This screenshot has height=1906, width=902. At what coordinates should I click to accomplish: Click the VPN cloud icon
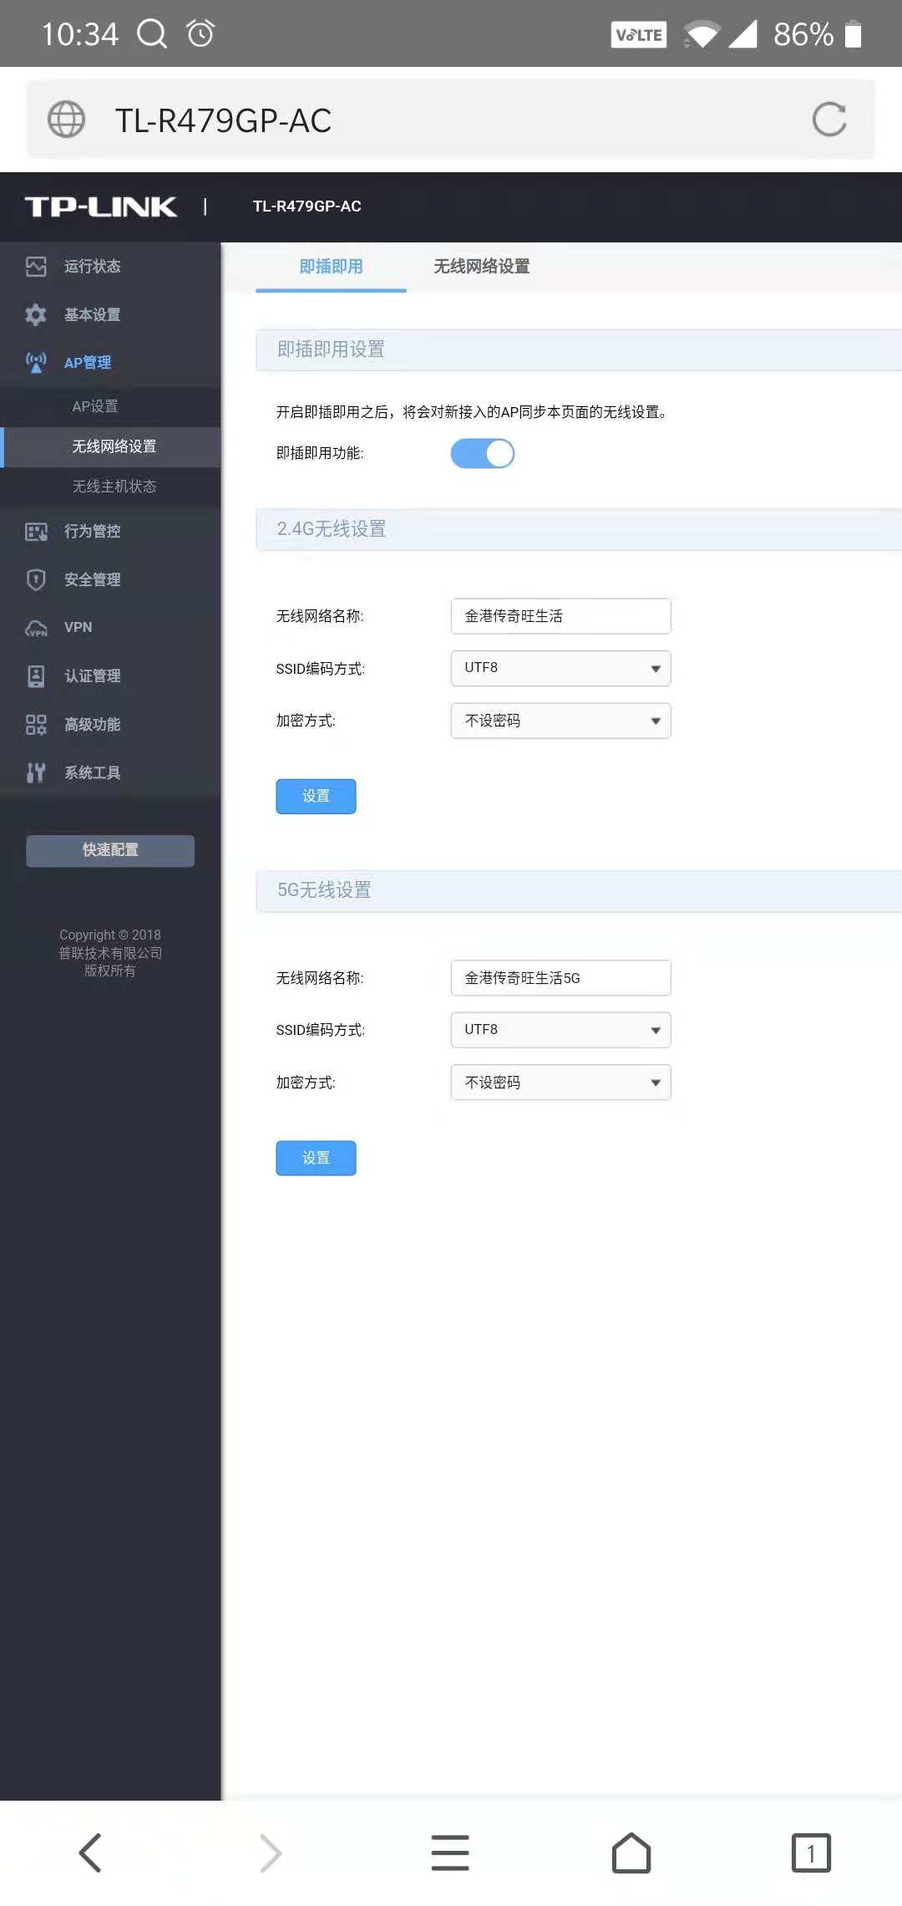(36, 628)
